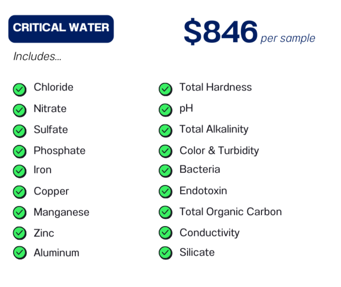
Task: Select the Total Alkalinity entry
Action: point(214,129)
